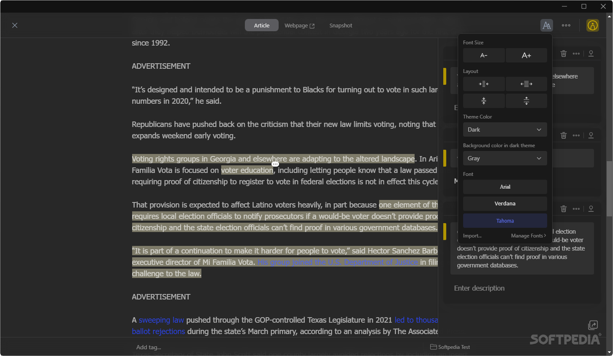Screen dimensions: 613x356
Task: Minimize the application window
Action: point(565,6)
